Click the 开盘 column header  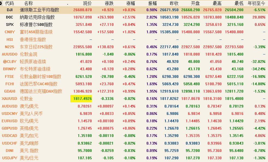pos(195,3)
